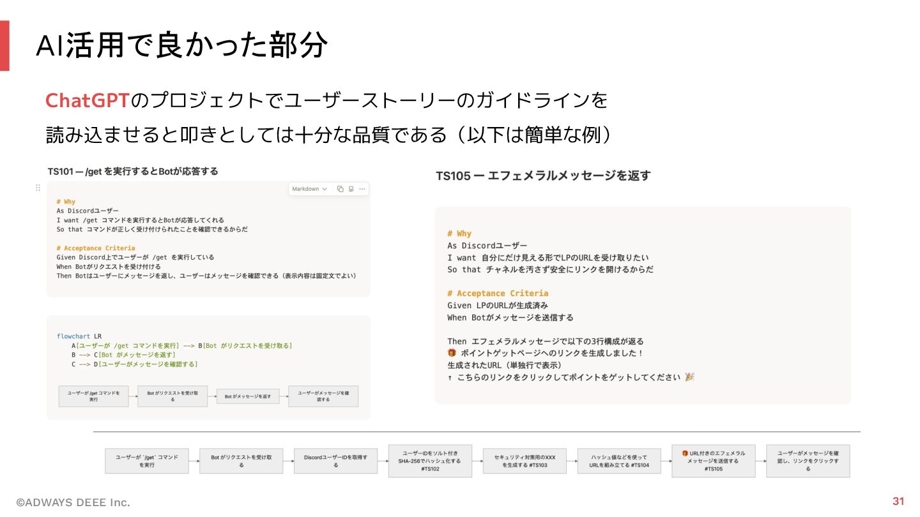Click bottom flow node 'SHA-256でハッシュ化する #TS102'

click(x=430, y=461)
